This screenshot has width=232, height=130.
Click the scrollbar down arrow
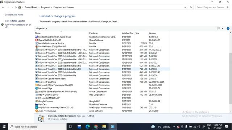click(x=231, y=112)
